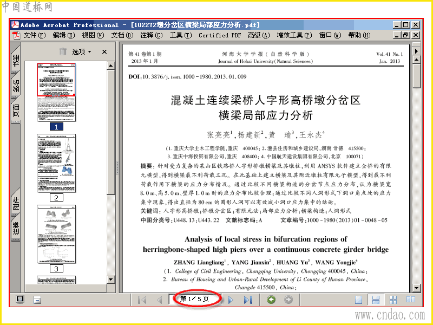Go to the first page button
Screen dimensions: 433x325
pyautogui.click(x=142, y=300)
